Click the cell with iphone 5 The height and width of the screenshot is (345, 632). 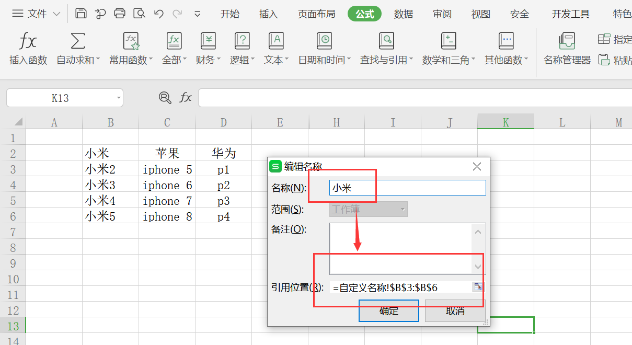[167, 169]
